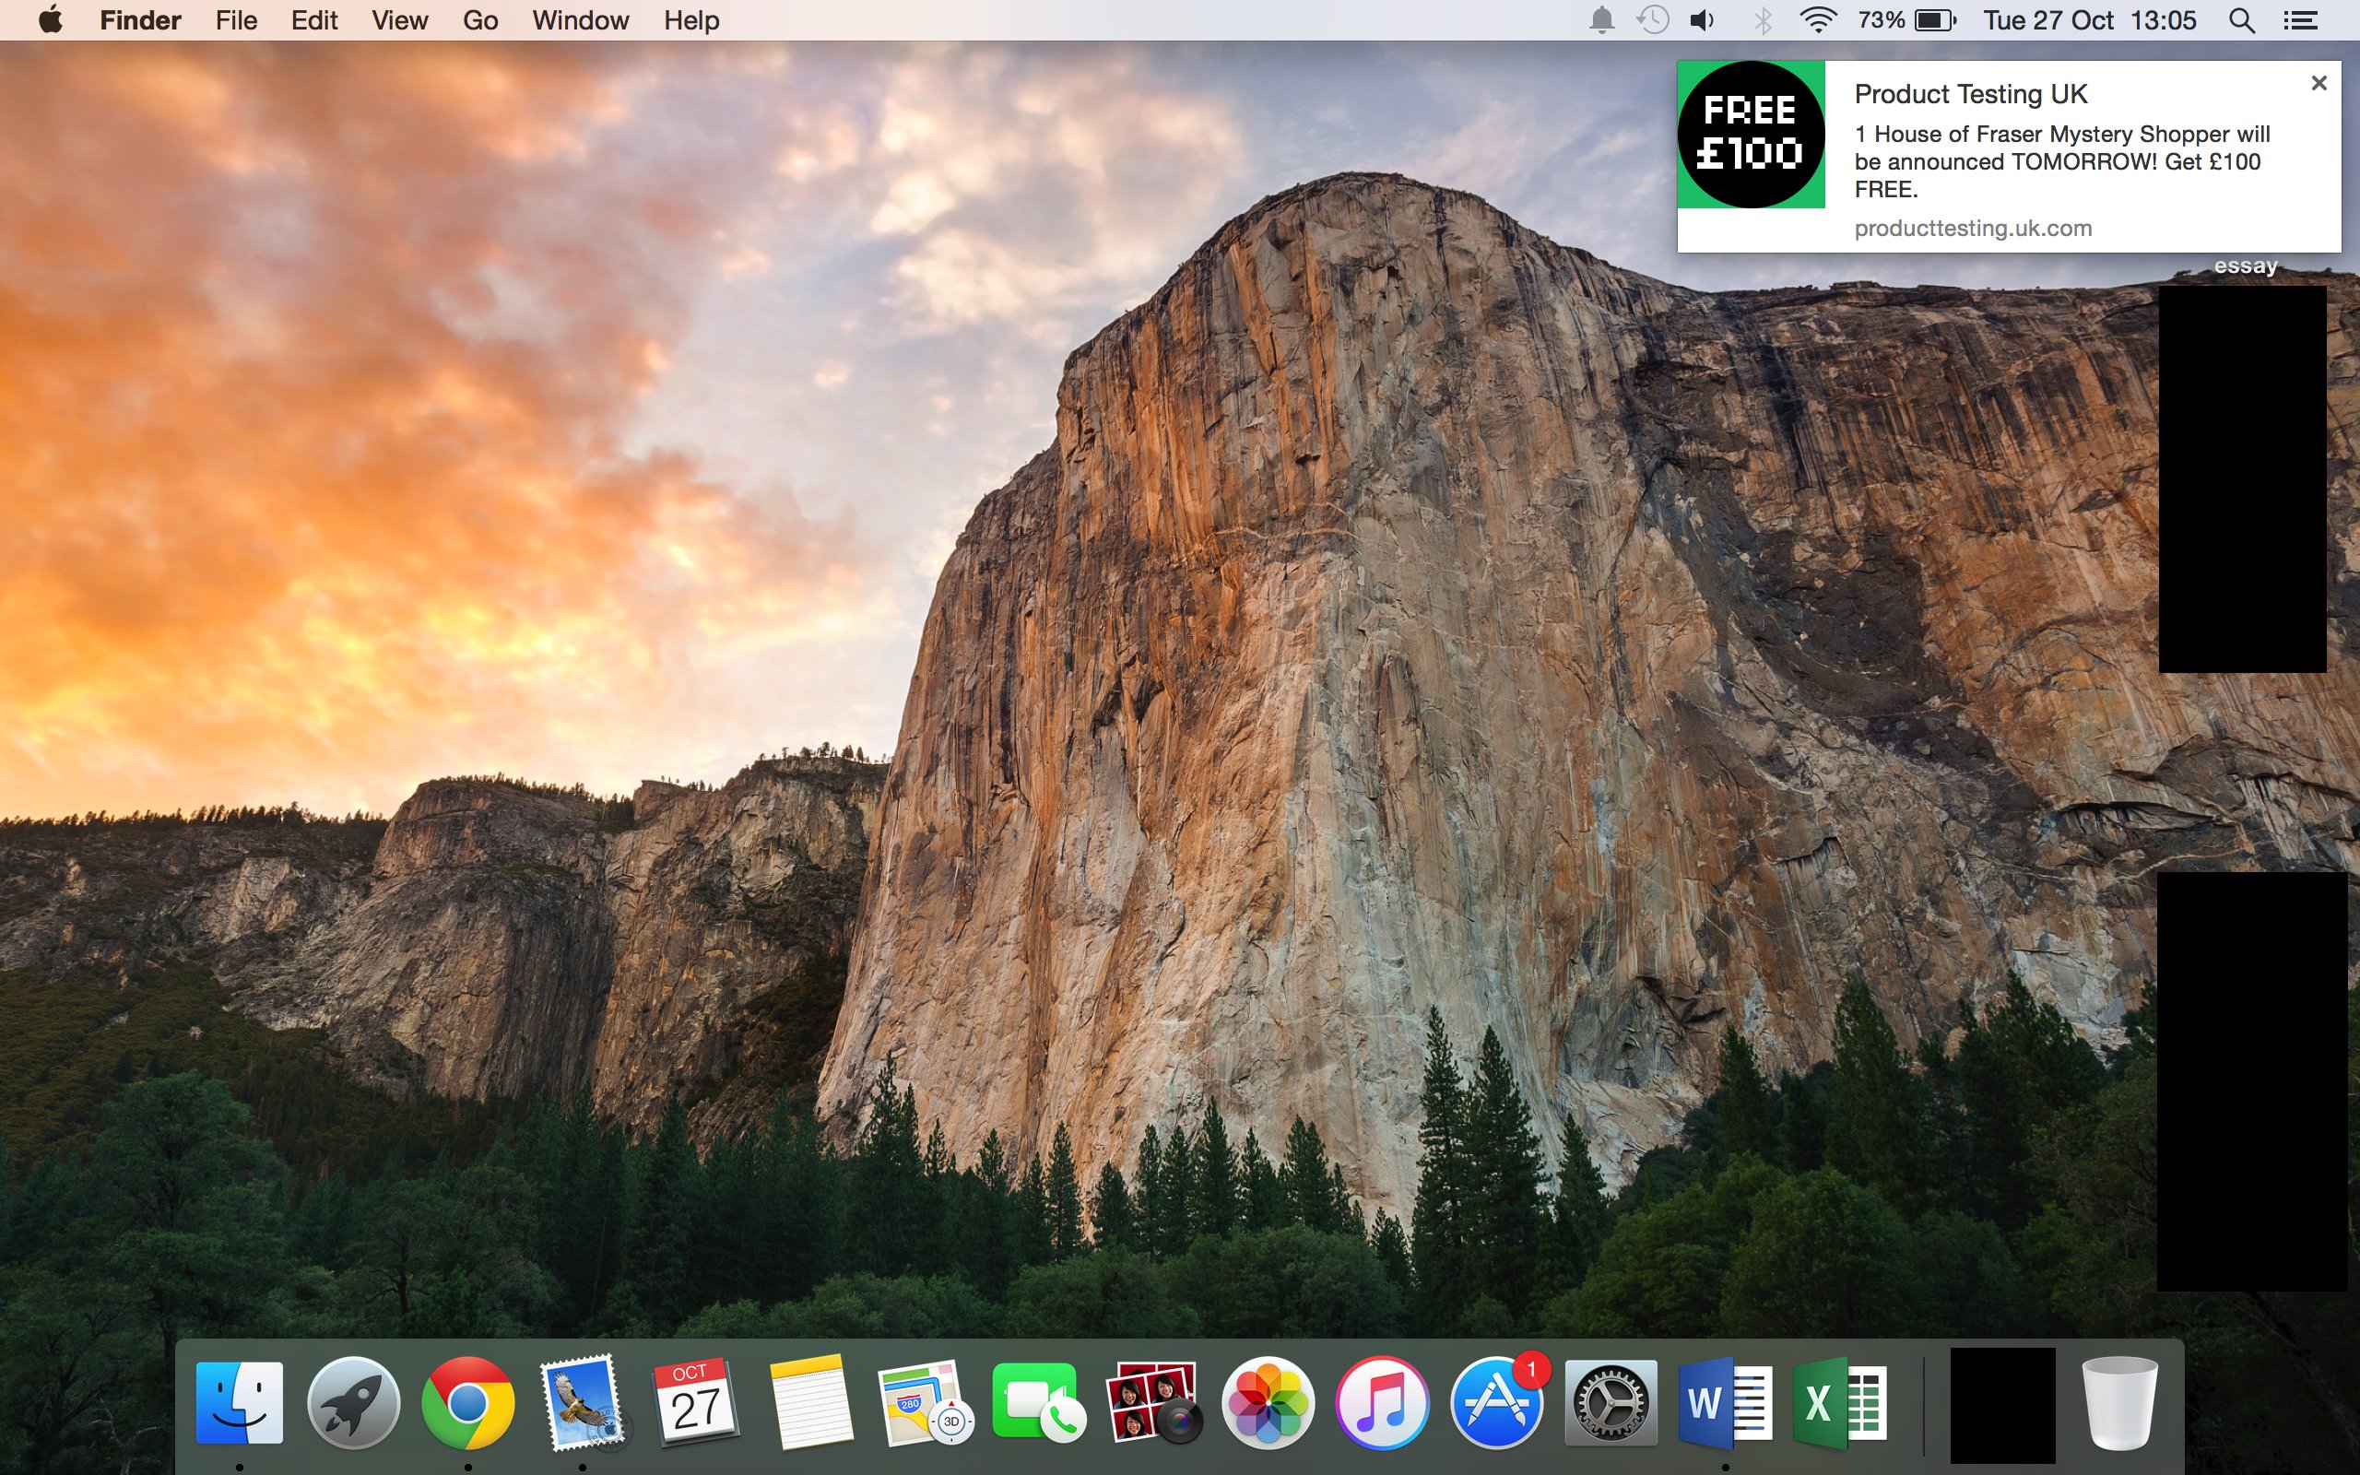Screen dimensions: 2360x1475
Task: Open the Mail app in Dock
Action: coord(583,1403)
